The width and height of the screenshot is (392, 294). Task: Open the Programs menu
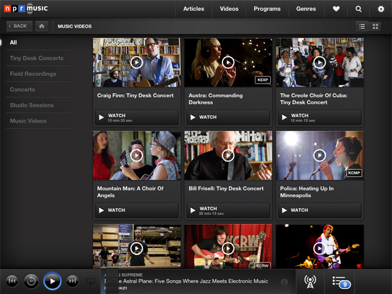[x=267, y=9]
